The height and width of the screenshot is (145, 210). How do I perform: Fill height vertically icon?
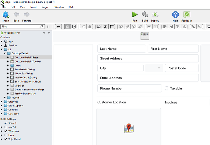tap(156, 27)
